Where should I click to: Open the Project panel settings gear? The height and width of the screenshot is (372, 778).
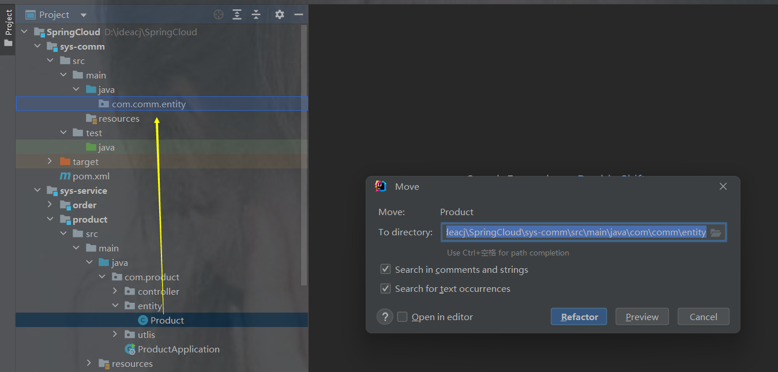[280, 14]
